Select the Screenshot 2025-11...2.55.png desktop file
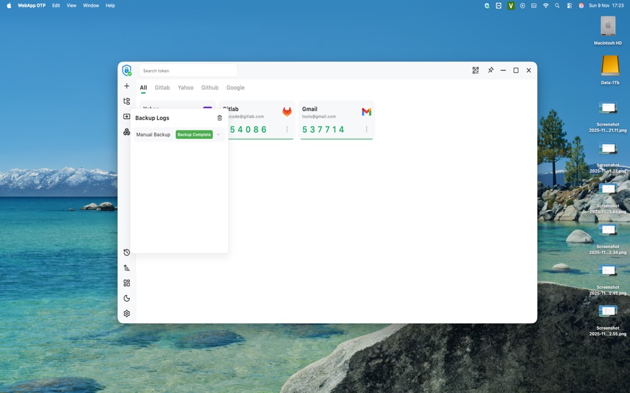Viewport: 630px width, 393px height. pyautogui.click(x=608, y=321)
